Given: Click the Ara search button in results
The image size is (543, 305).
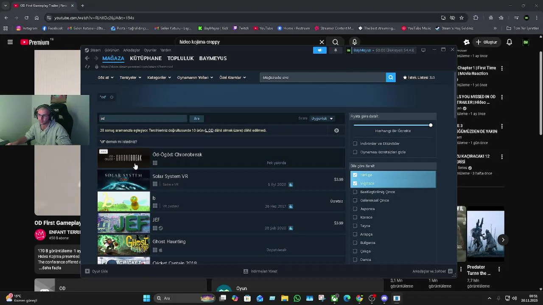Looking at the screenshot, I should click(x=196, y=119).
